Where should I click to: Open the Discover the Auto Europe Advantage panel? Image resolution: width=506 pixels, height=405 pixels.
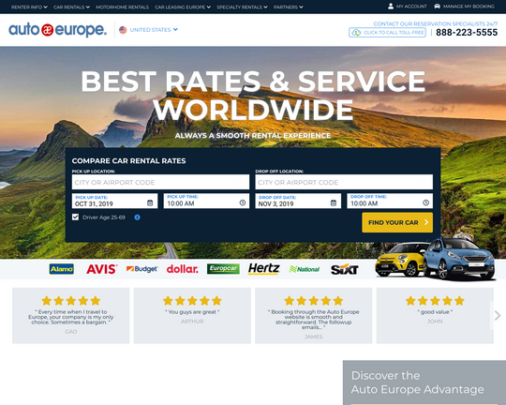coord(424,382)
